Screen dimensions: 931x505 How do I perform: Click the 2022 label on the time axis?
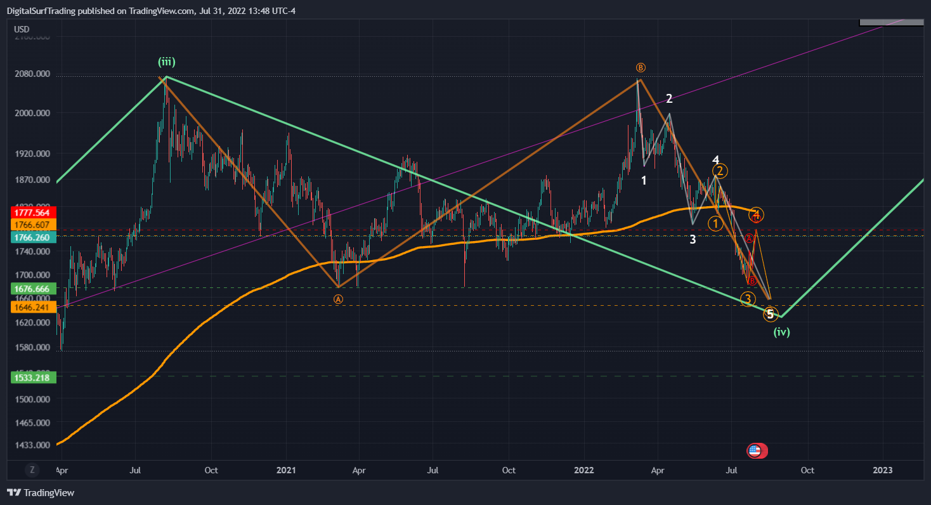pyautogui.click(x=583, y=470)
